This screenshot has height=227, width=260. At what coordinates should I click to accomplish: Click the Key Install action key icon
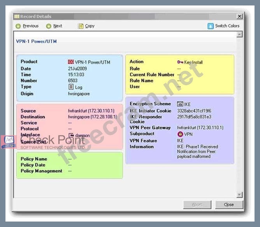pyautogui.click(x=180, y=62)
